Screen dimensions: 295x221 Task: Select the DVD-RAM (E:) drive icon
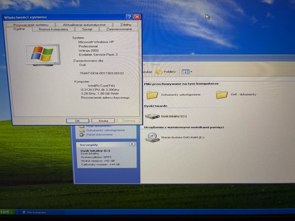click(x=152, y=137)
